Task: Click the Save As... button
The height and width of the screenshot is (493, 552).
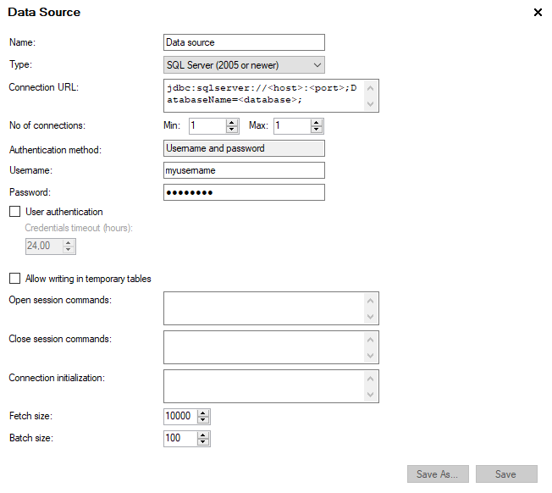Action: click(437, 474)
